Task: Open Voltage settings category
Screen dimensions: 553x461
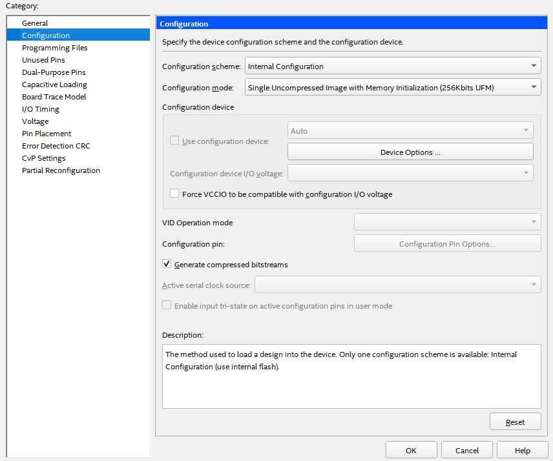Action: click(x=35, y=121)
